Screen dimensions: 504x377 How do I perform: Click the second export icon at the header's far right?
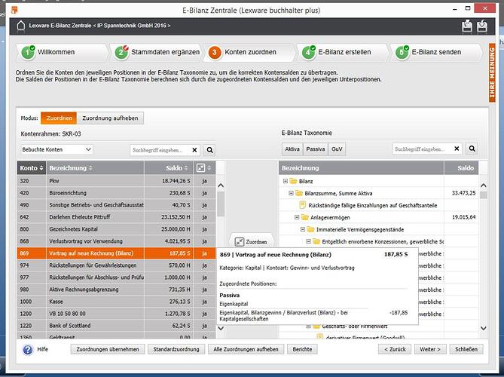(x=482, y=26)
